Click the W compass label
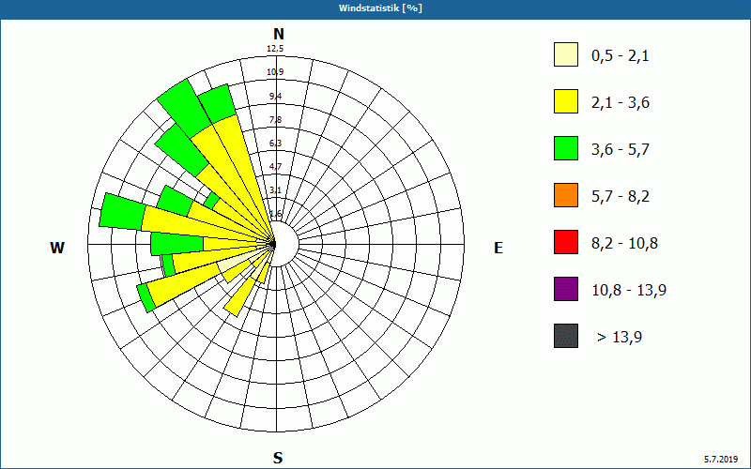This screenshot has width=751, height=469. (57, 248)
